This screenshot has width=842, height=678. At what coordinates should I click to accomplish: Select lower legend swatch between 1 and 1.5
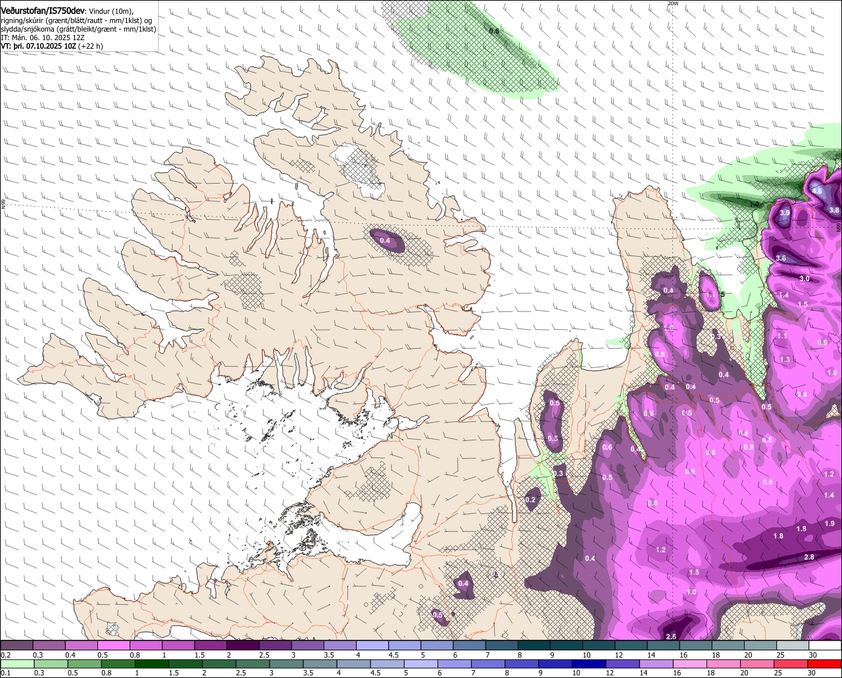click(152, 664)
